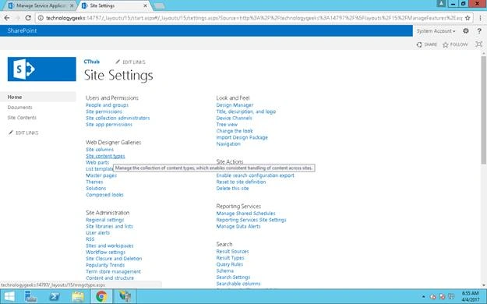Open Chrome three-dot menu
Viewport: 487px width, 304px height.
480,18
